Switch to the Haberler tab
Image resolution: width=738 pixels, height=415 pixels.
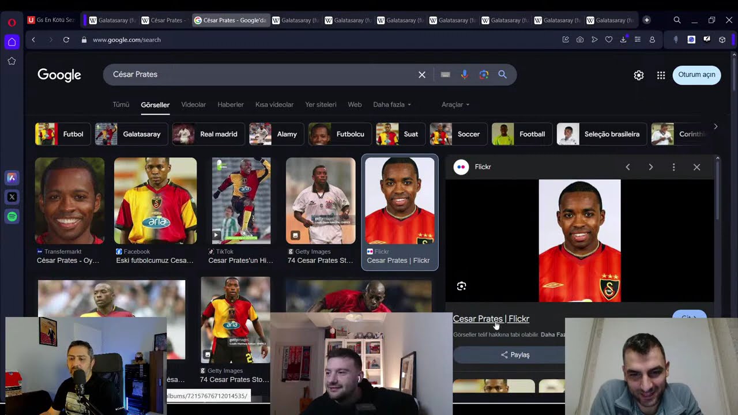[x=231, y=104]
